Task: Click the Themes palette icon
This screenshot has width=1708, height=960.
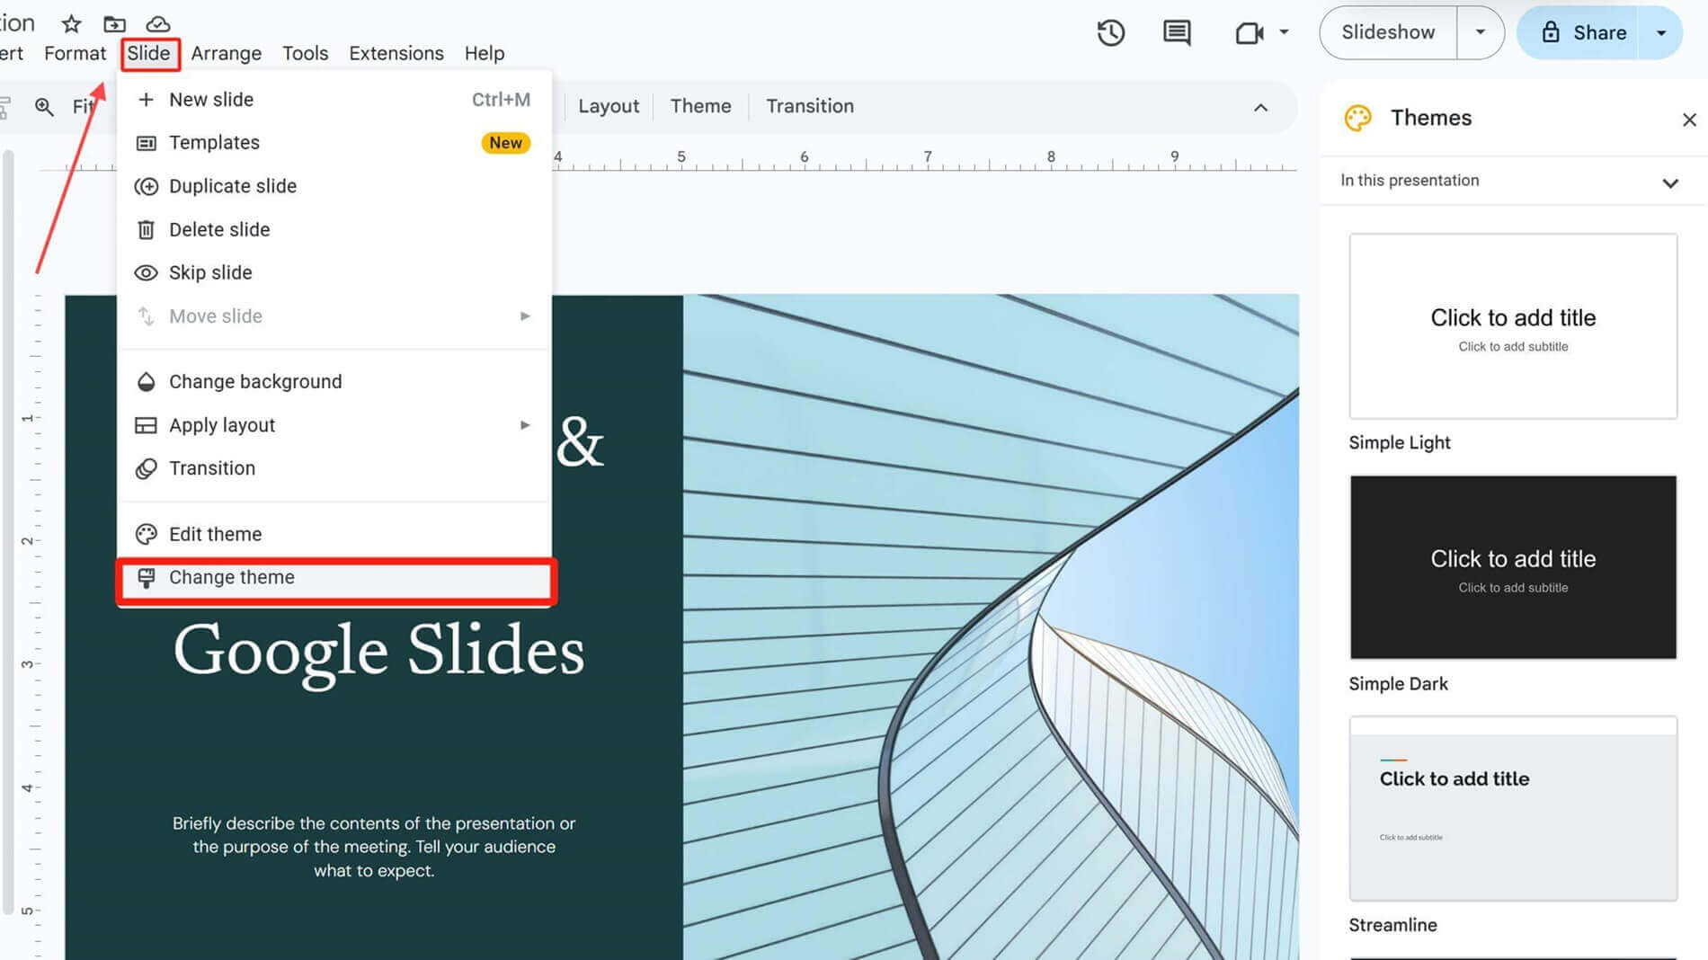Action: coord(1357,118)
